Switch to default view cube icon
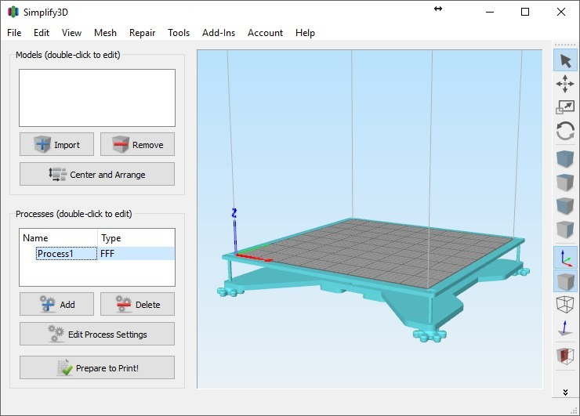The image size is (580, 416). (x=565, y=159)
